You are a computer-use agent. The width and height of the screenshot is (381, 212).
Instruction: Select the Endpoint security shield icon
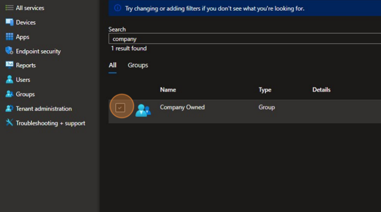coord(9,51)
